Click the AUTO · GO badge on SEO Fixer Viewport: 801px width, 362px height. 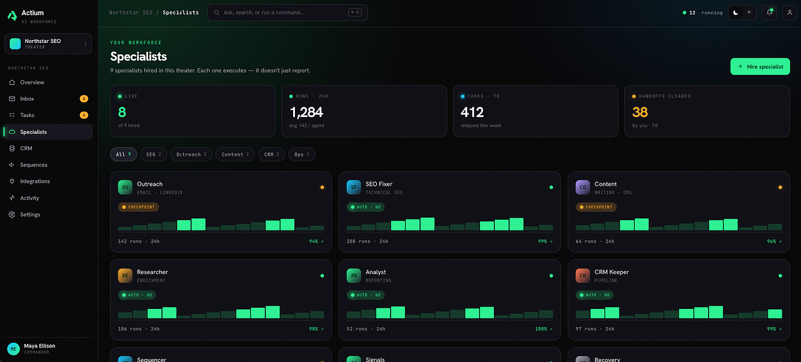pyautogui.click(x=365, y=207)
